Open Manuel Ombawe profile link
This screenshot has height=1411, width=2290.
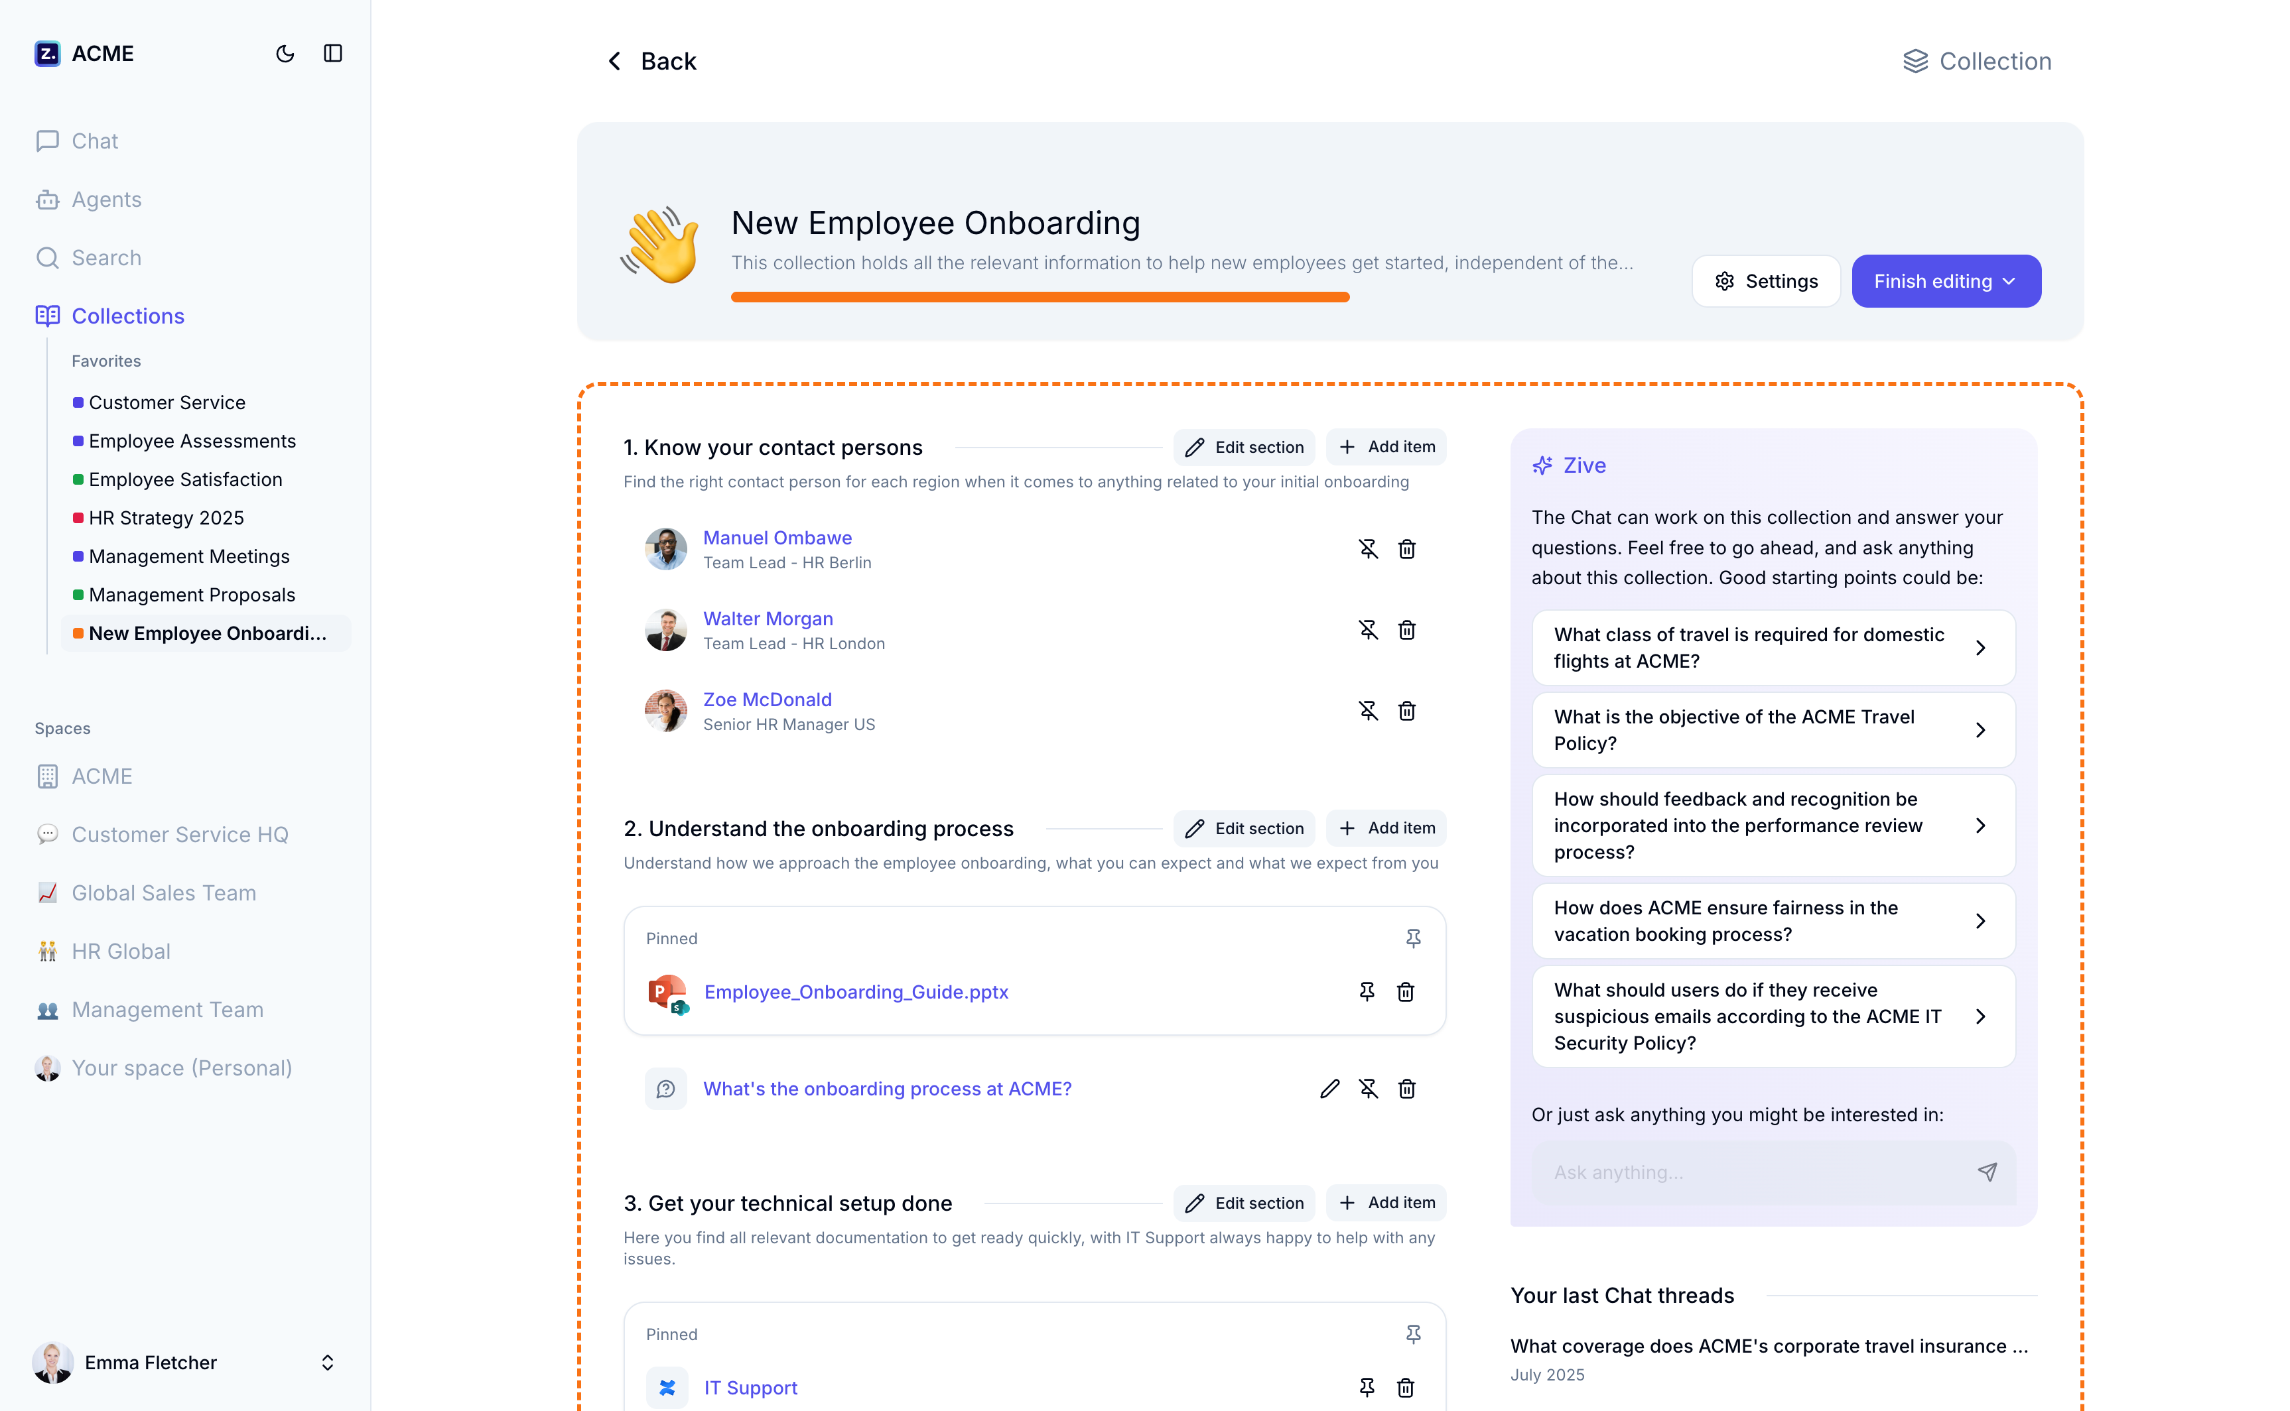point(777,538)
